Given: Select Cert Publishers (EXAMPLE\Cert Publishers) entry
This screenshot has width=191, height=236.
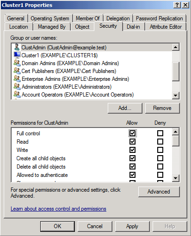Looking at the screenshot, I should (92, 71).
